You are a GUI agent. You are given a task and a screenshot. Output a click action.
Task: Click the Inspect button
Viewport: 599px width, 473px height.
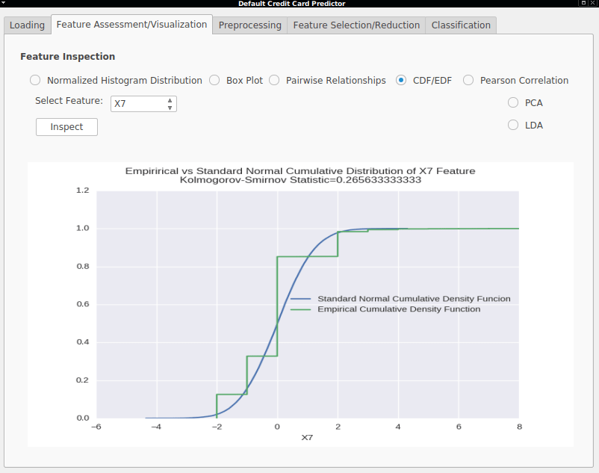67,127
